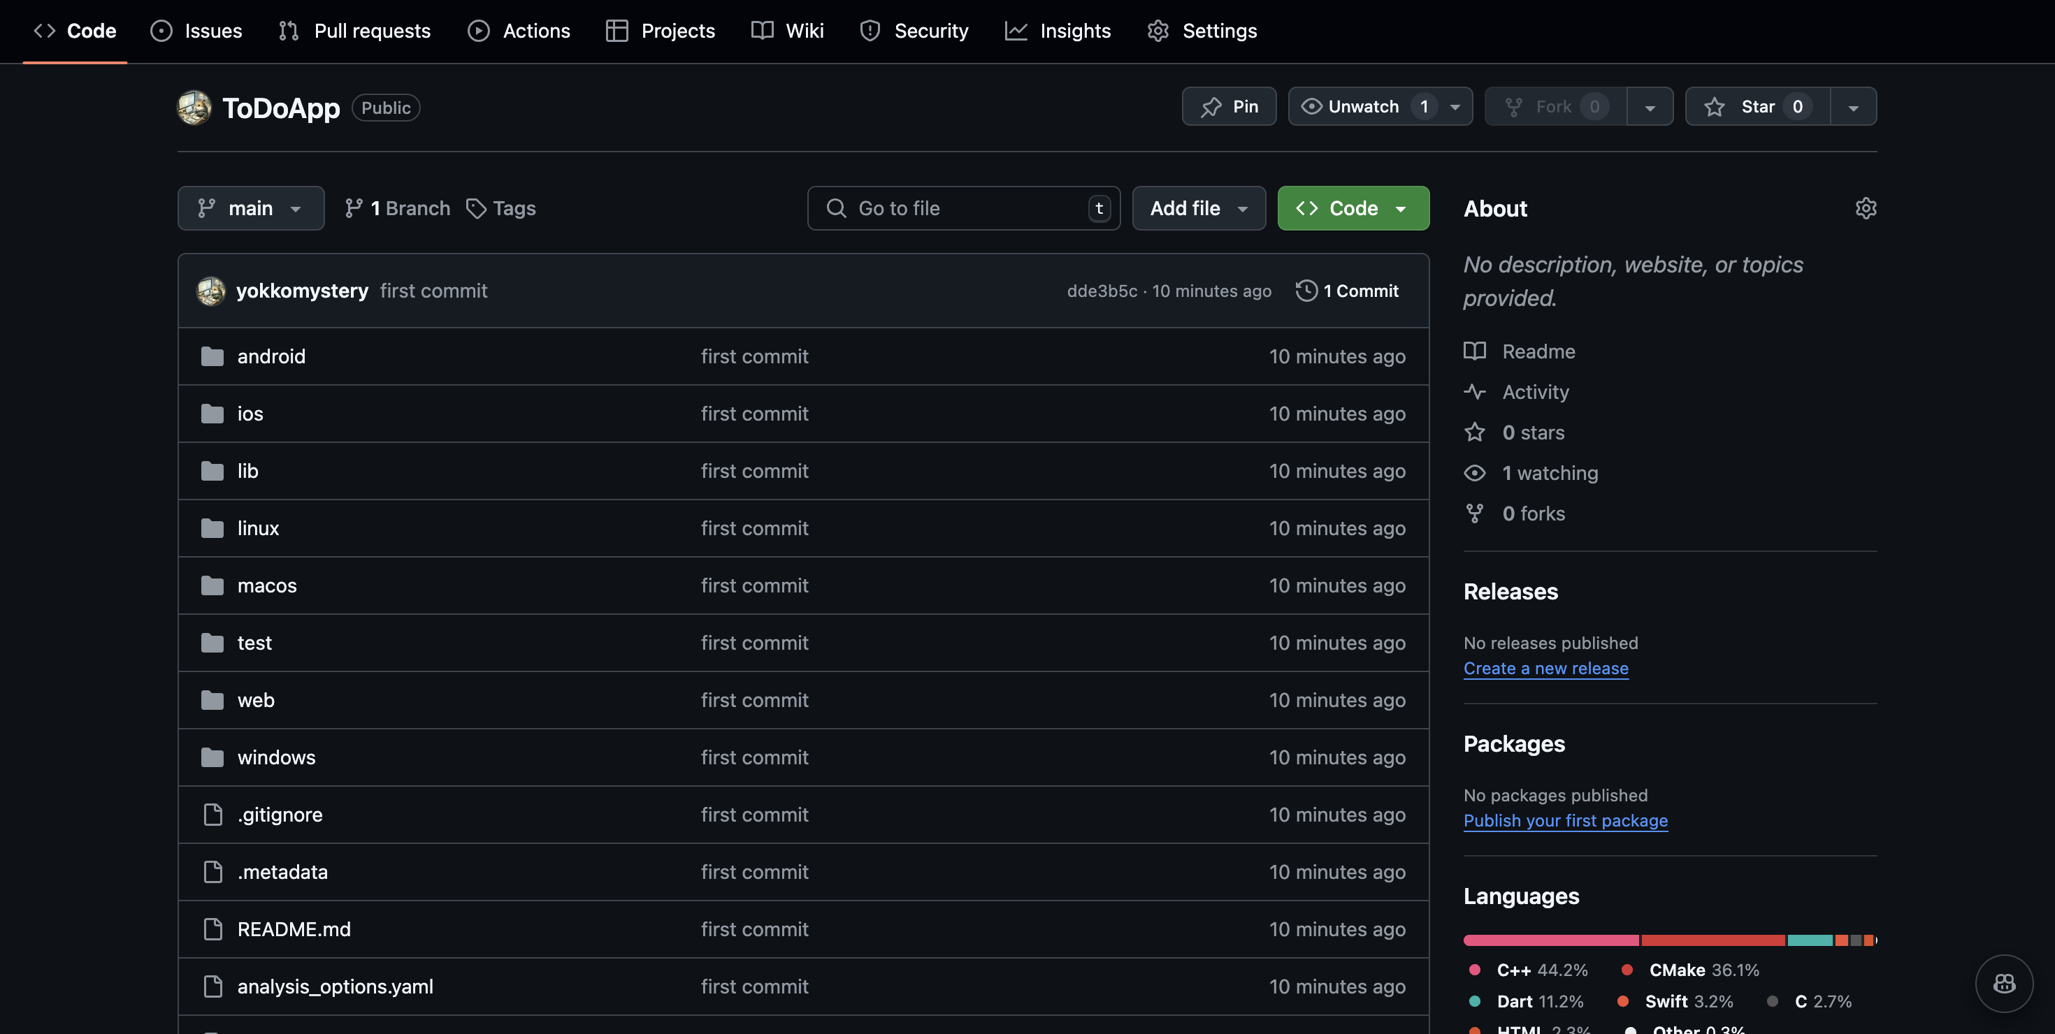Click the yokkomystery avatar in commit row
This screenshot has height=1034, width=2055.
tap(211, 291)
